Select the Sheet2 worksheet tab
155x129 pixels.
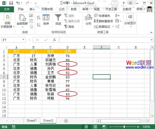point(48,120)
